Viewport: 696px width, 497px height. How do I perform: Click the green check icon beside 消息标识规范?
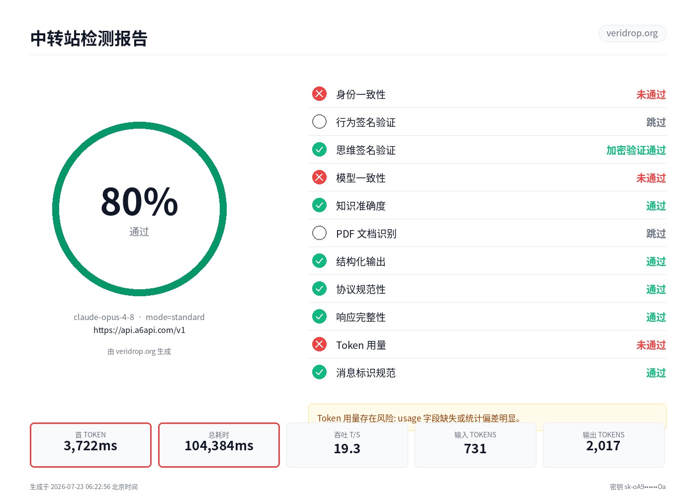point(319,372)
